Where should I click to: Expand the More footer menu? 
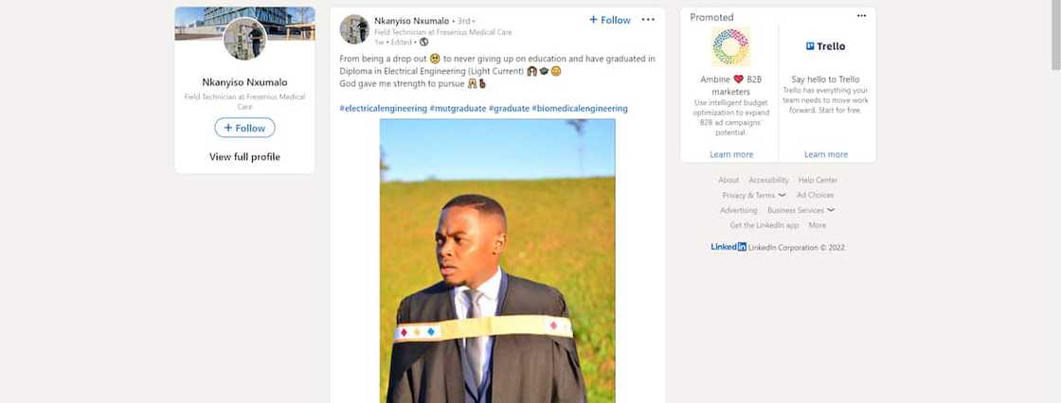pos(817,225)
